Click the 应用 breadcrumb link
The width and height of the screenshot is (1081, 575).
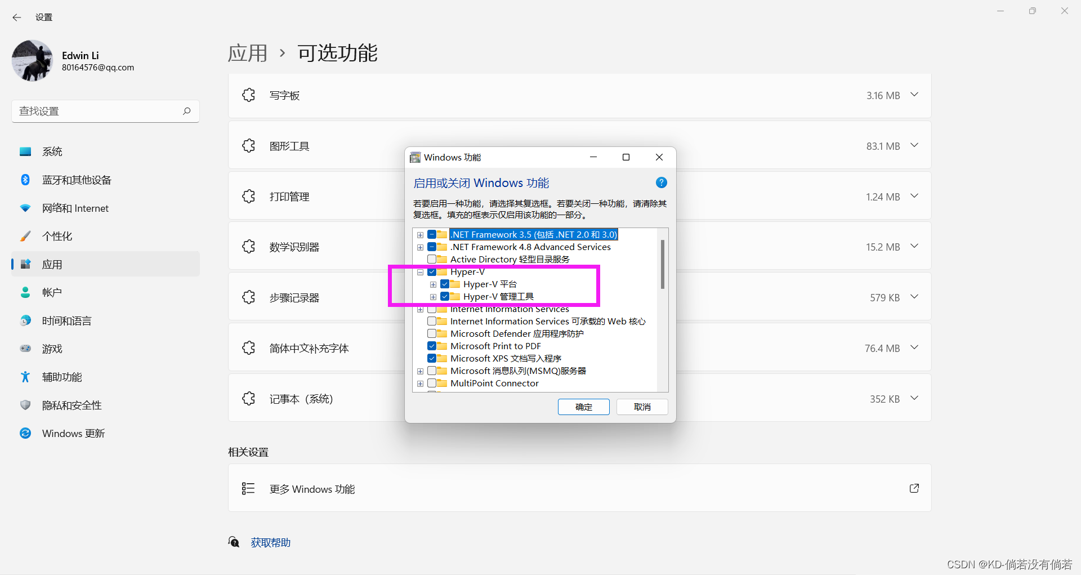click(248, 53)
